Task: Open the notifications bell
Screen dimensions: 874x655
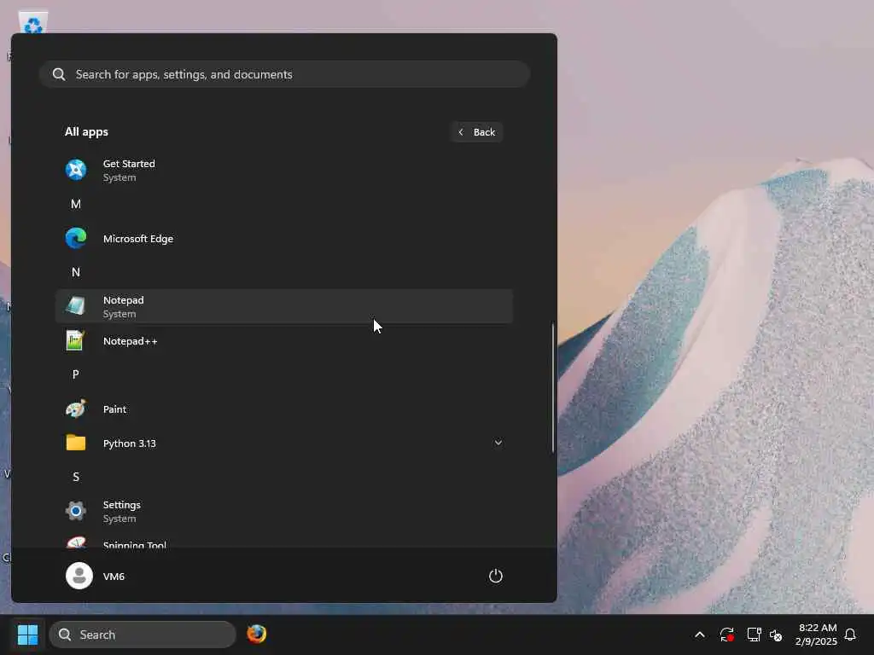Action: click(x=850, y=635)
